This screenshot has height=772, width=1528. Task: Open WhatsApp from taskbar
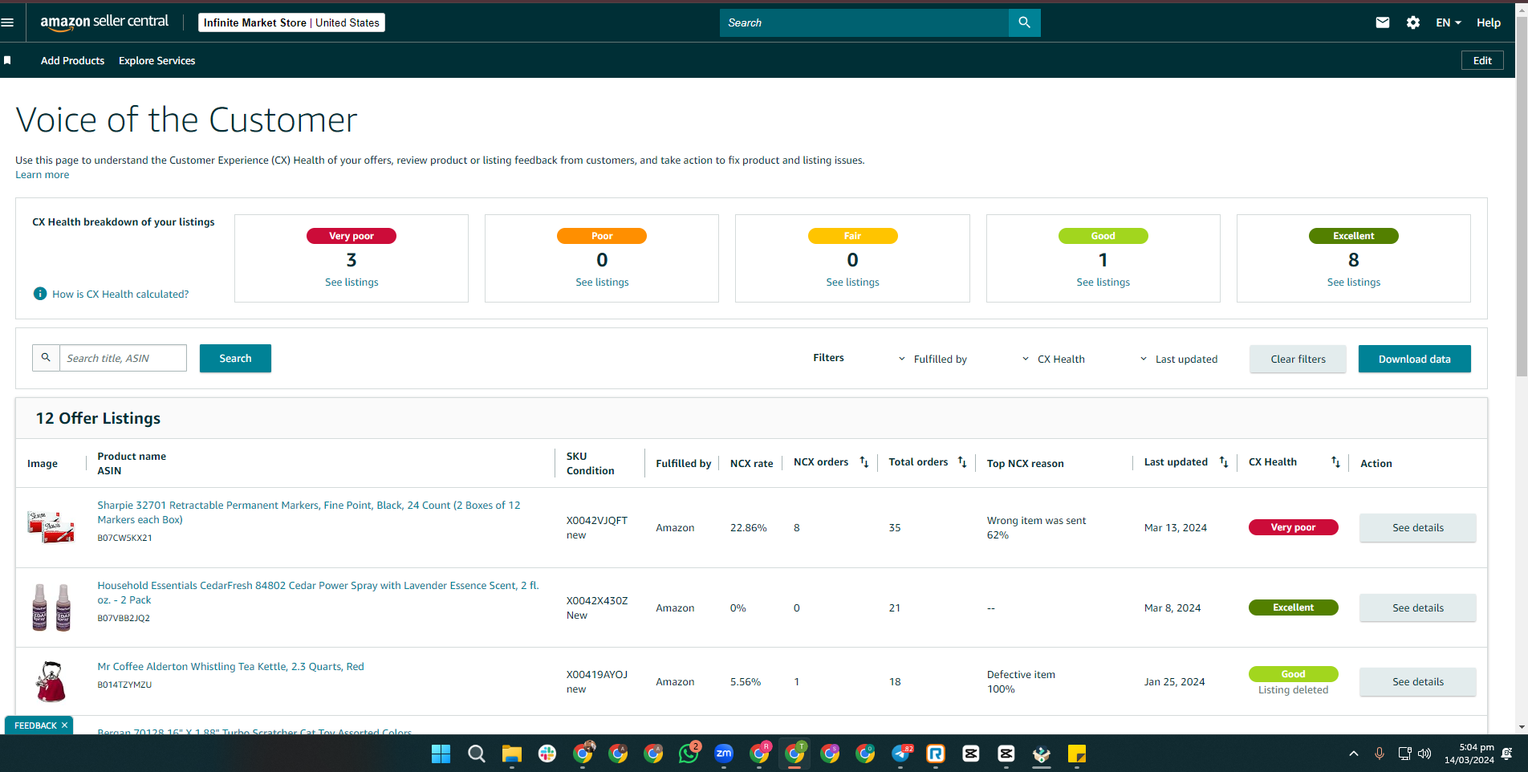[x=689, y=754]
